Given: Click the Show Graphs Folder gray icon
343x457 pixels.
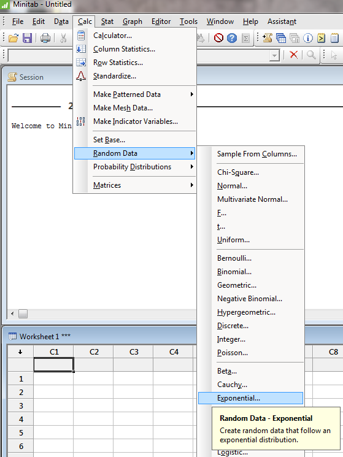Looking at the screenshot, I should (295, 38).
